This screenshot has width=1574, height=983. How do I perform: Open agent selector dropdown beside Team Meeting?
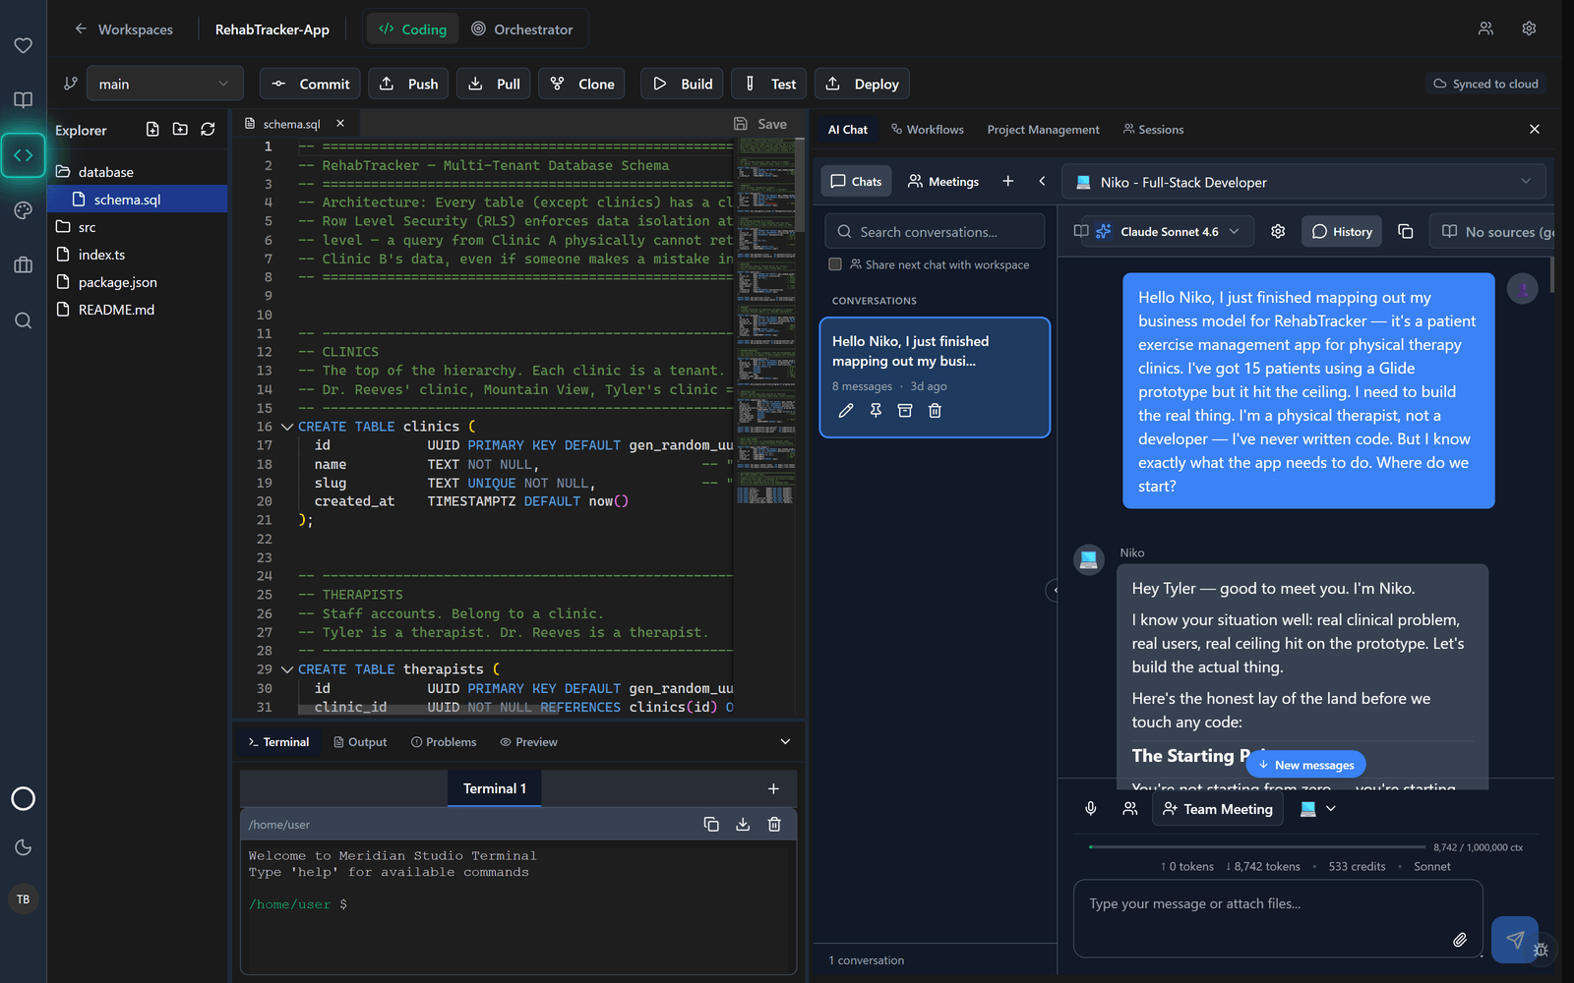click(x=1318, y=808)
